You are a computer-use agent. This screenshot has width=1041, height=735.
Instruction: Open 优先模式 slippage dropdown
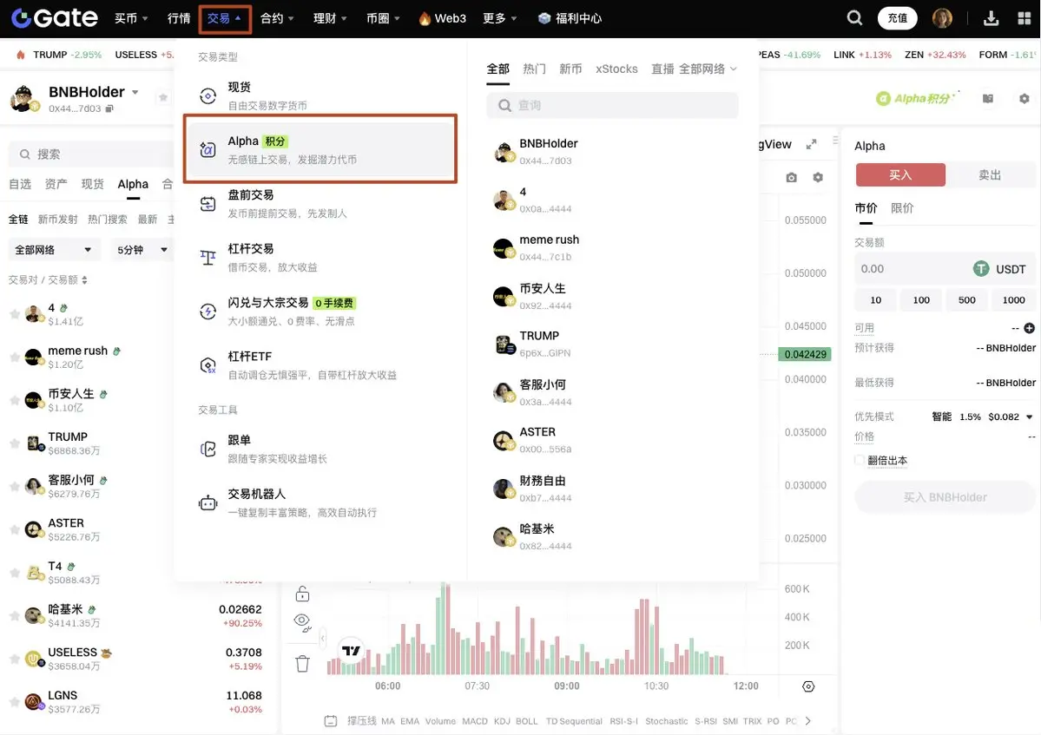click(983, 417)
